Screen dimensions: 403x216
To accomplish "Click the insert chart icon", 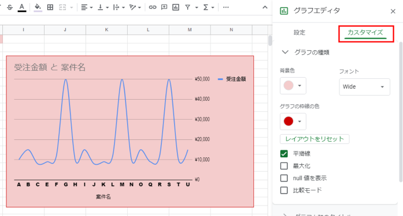I will click(x=176, y=7).
